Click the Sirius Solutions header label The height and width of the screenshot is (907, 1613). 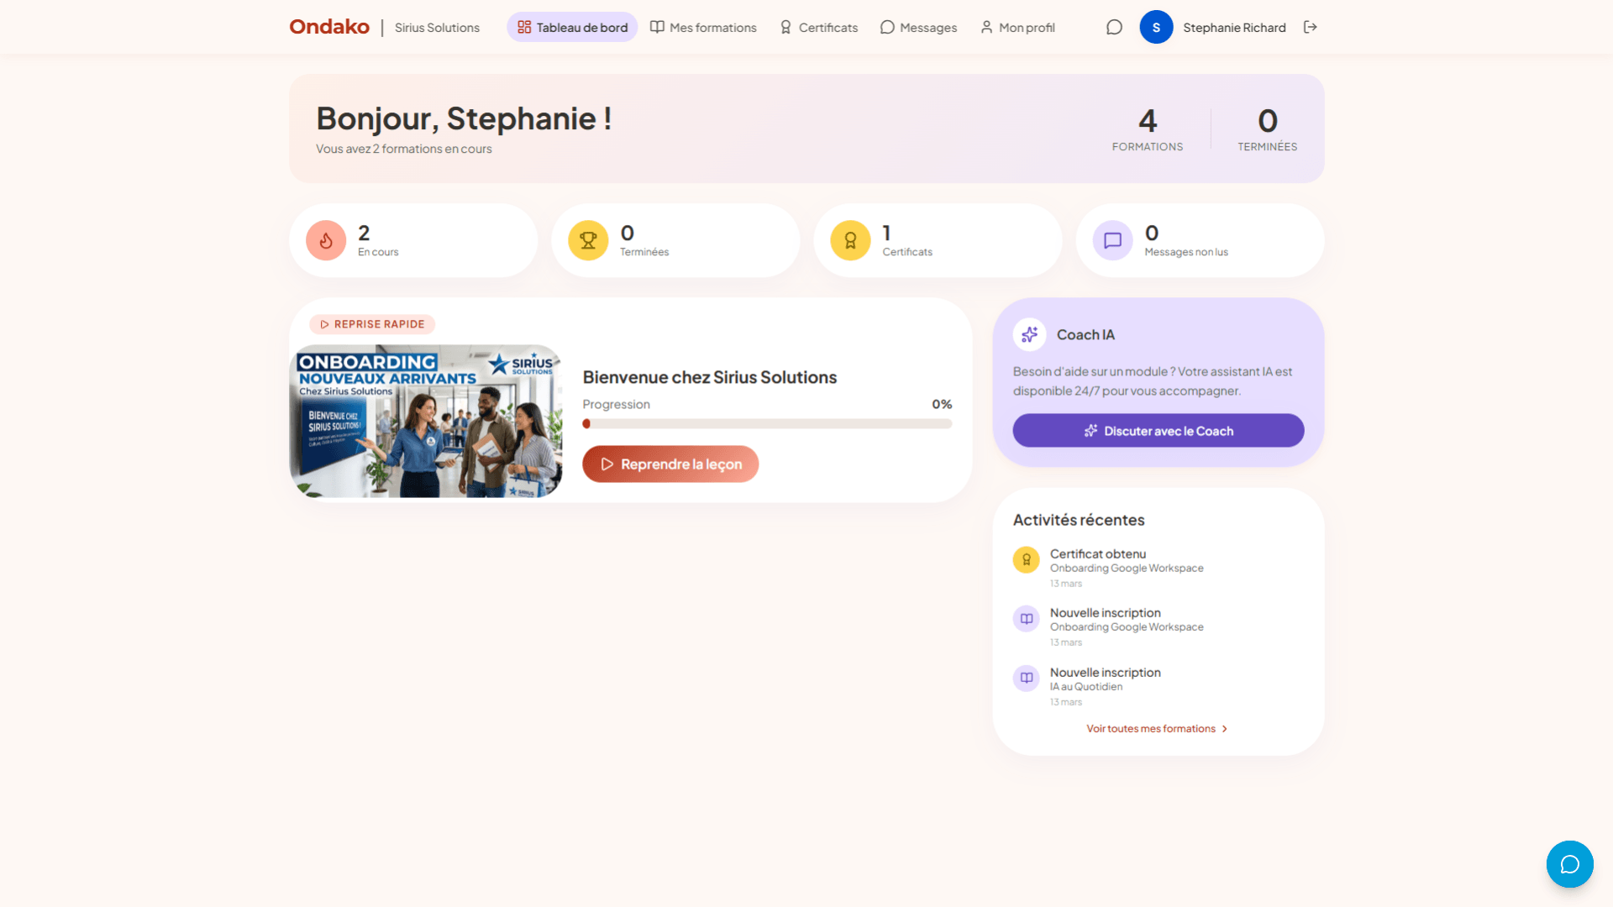(x=437, y=28)
